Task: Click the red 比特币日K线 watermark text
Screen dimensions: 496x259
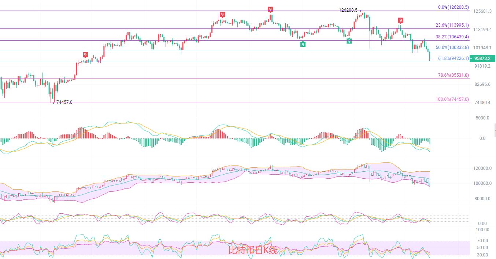Action: pos(253,250)
